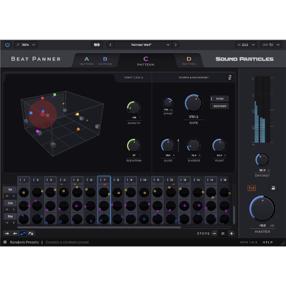Click Random Presets status text
The height and width of the screenshot is (286, 286).
[x=25, y=243]
